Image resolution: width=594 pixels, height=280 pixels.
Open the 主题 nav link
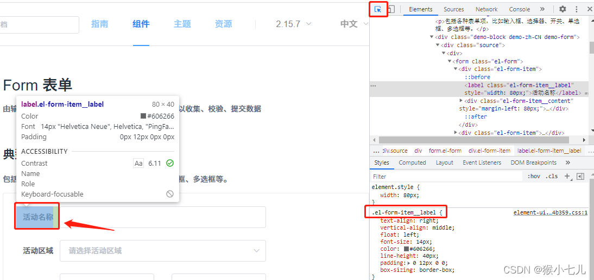pos(182,24)
